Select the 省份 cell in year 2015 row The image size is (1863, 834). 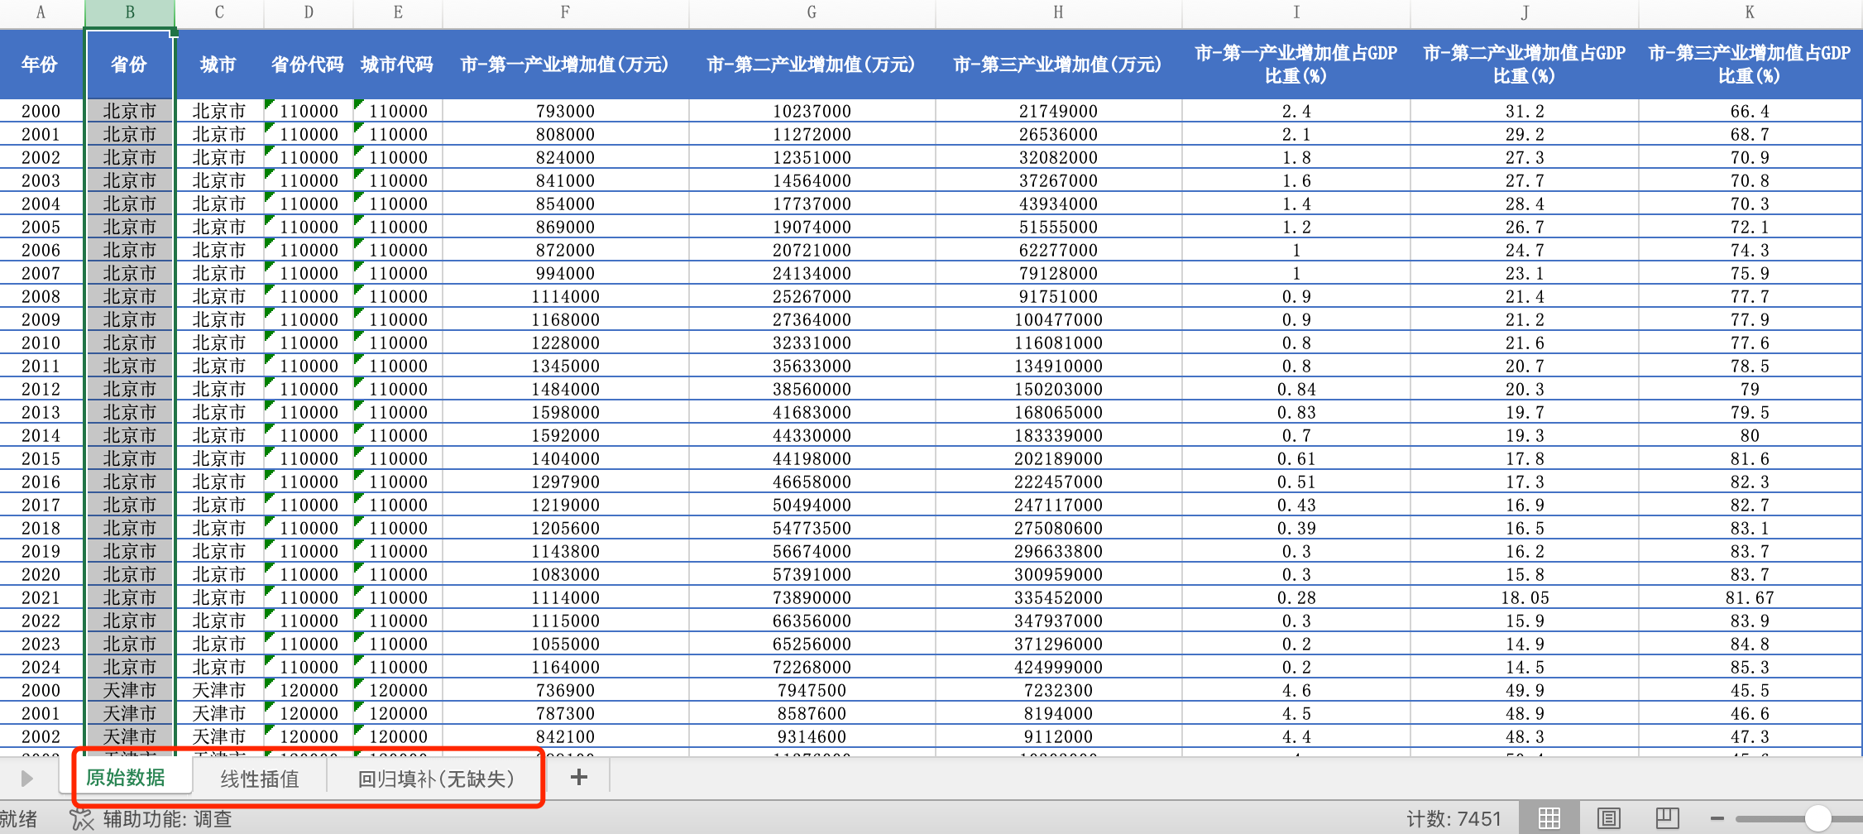(x=130, y=458)
